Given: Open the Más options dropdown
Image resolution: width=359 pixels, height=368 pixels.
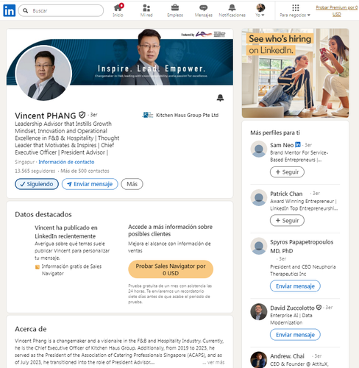Looking at the screenshot, I should click(x=132, y=184).
